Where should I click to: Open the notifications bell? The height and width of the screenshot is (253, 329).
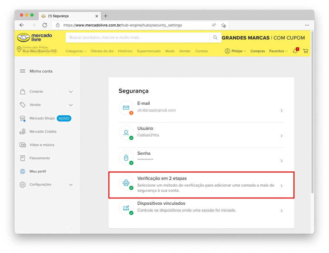click(295, 51)
